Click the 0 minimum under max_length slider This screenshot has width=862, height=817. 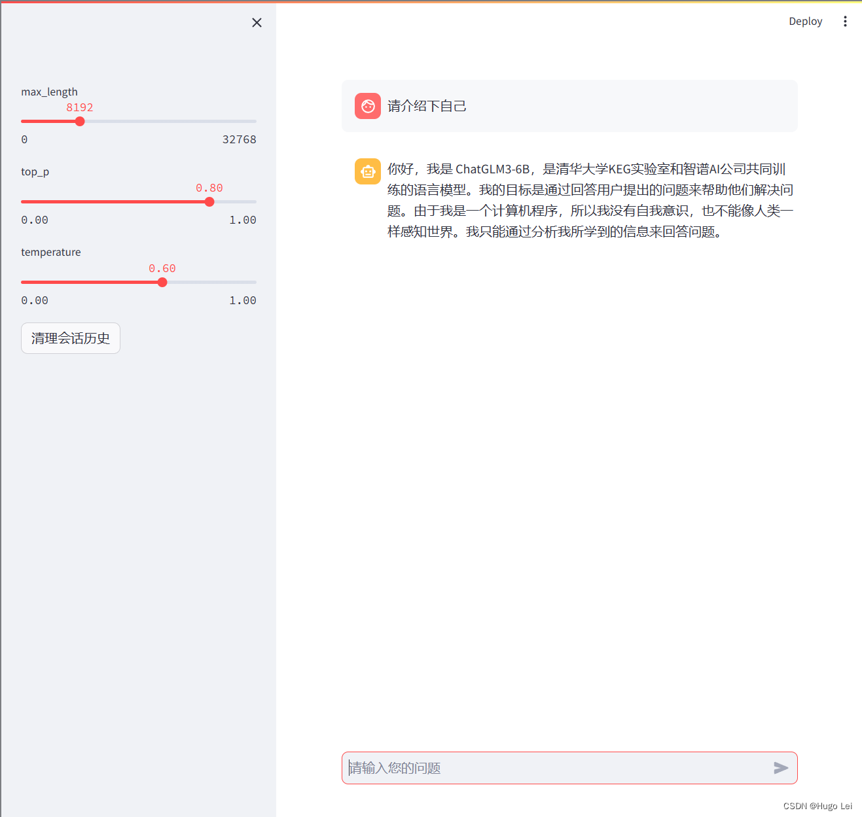pyautogui.click(x=24, y=139)
